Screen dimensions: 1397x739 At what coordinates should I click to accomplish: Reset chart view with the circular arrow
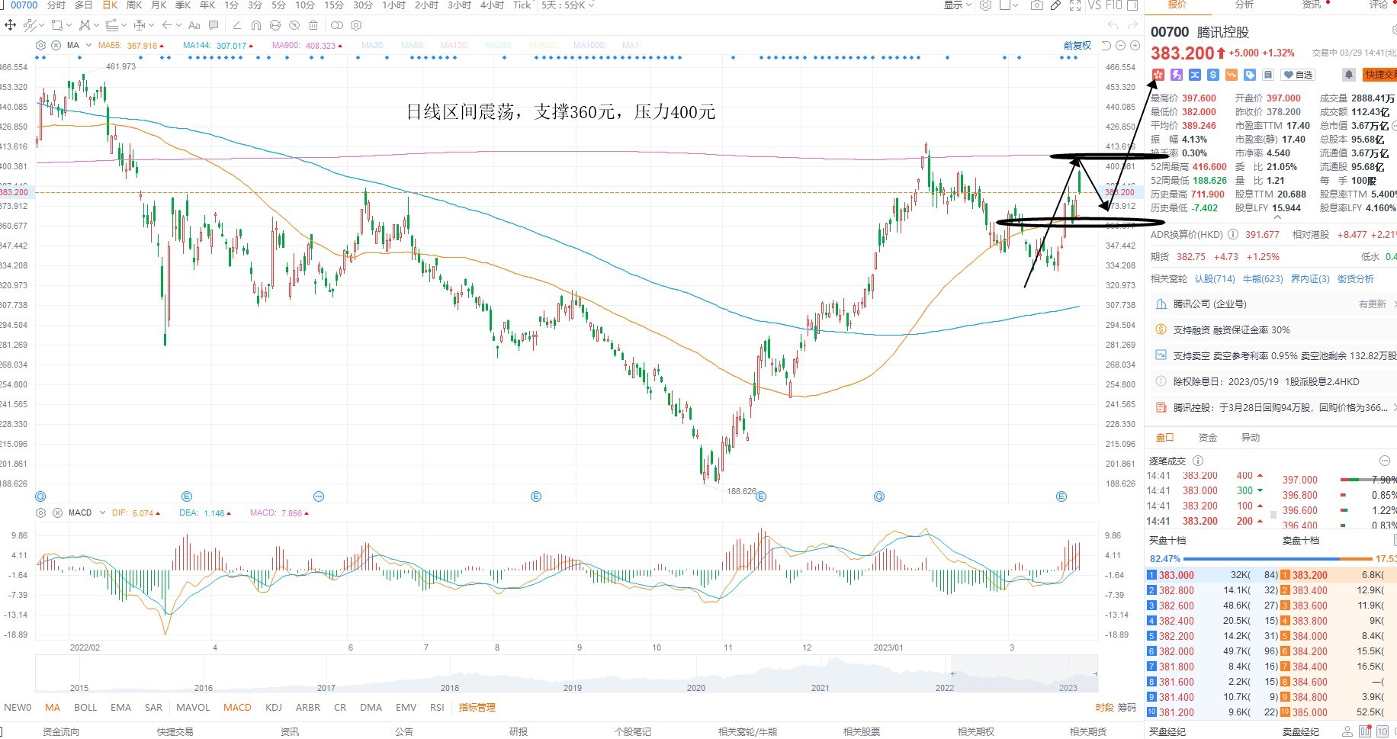(1106, 46)
